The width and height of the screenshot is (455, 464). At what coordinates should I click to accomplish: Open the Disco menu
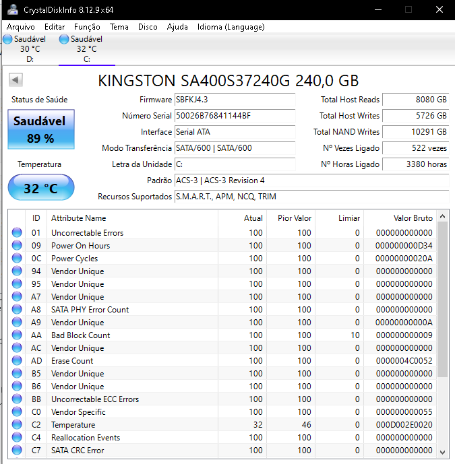tap(148, 27)
